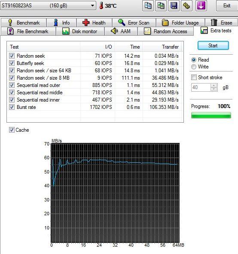Enable the Short stroke checkbox
The image size is (238, 254).
[194, 77]
